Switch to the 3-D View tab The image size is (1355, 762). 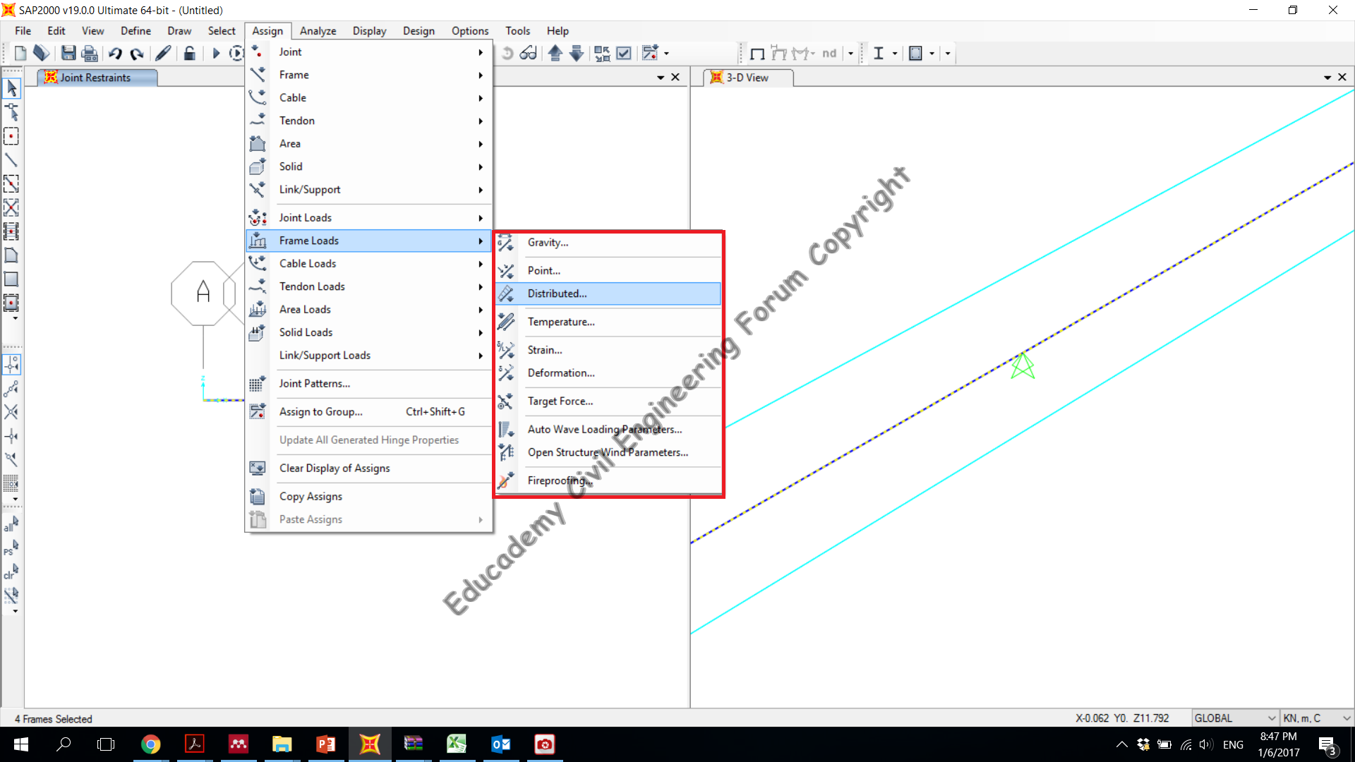click(749, 78)
